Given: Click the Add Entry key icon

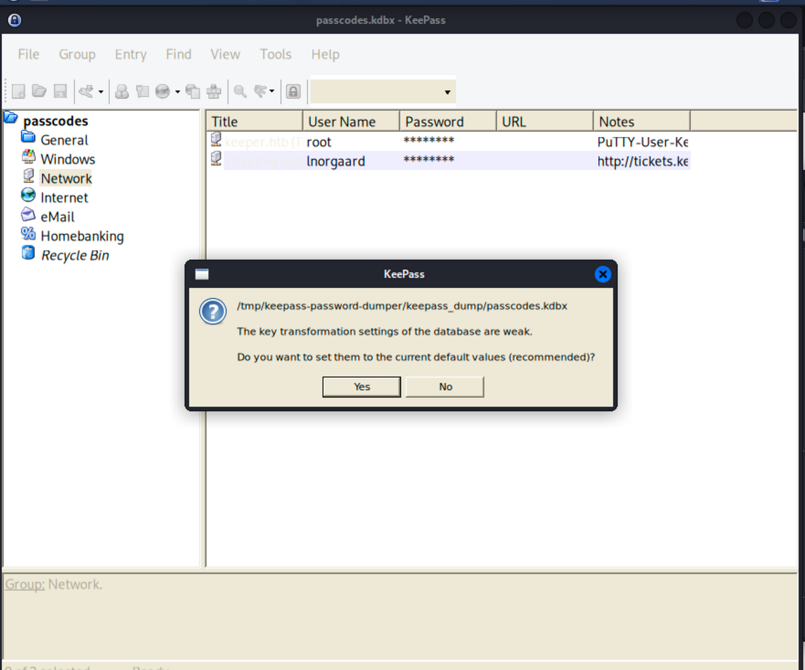Looking at the screenshot, I should [86, 91].
